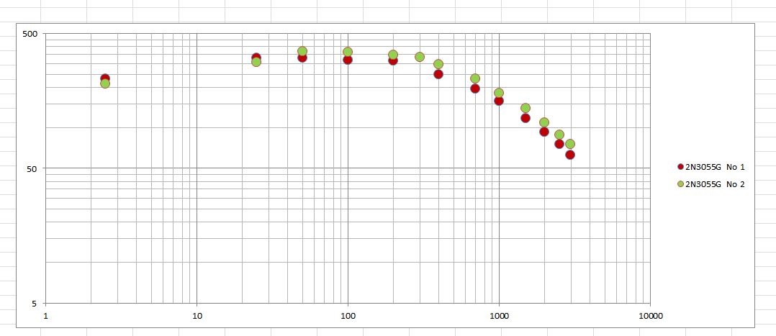Click the red legend marker for No 1

(x=680, y=167)
